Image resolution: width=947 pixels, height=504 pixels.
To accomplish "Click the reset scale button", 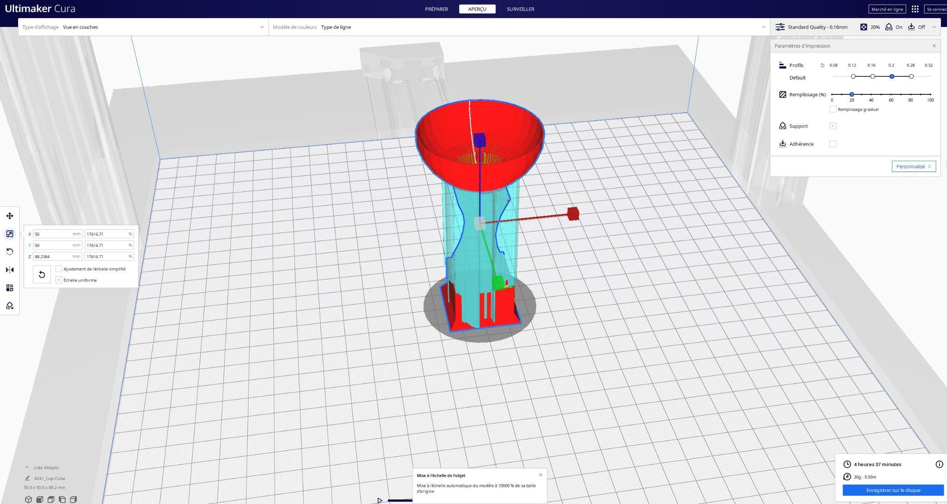I will 42,275.
